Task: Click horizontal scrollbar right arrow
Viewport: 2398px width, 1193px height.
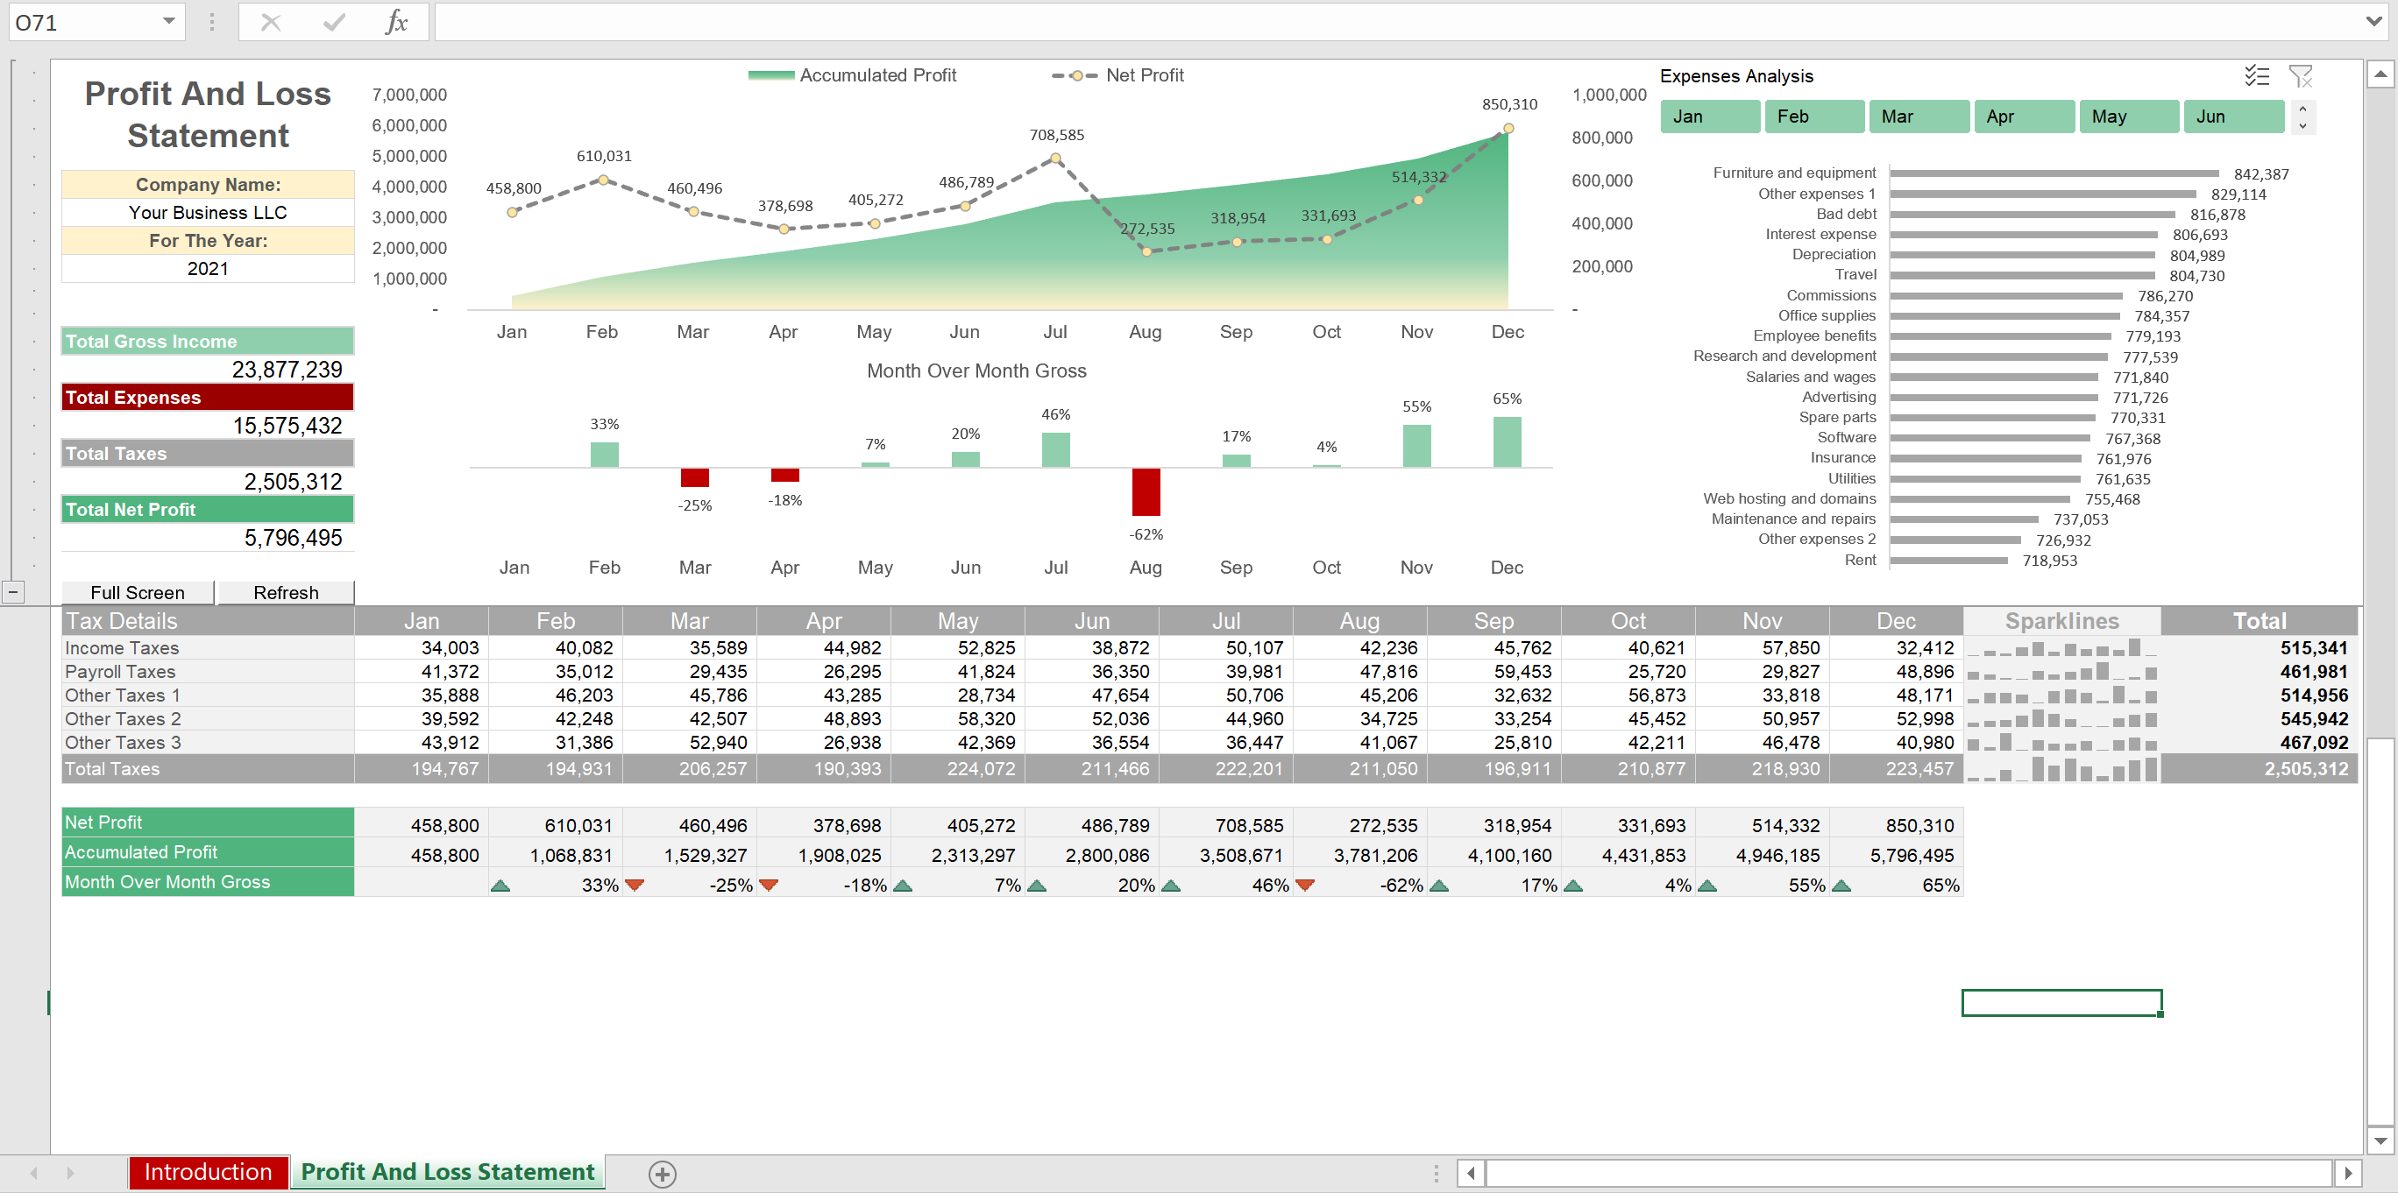Action: [x=2347, y=1174]
